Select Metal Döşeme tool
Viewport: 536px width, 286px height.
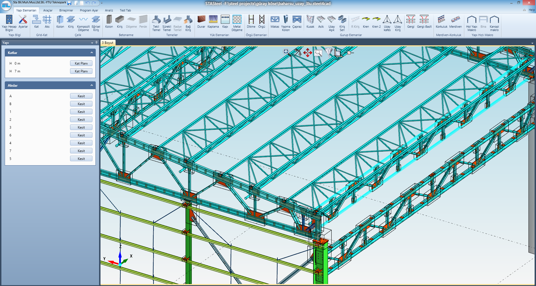click(237, 23)
